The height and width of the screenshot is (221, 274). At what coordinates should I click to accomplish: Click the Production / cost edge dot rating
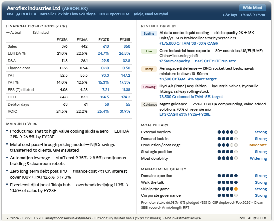tap(228, 145)
